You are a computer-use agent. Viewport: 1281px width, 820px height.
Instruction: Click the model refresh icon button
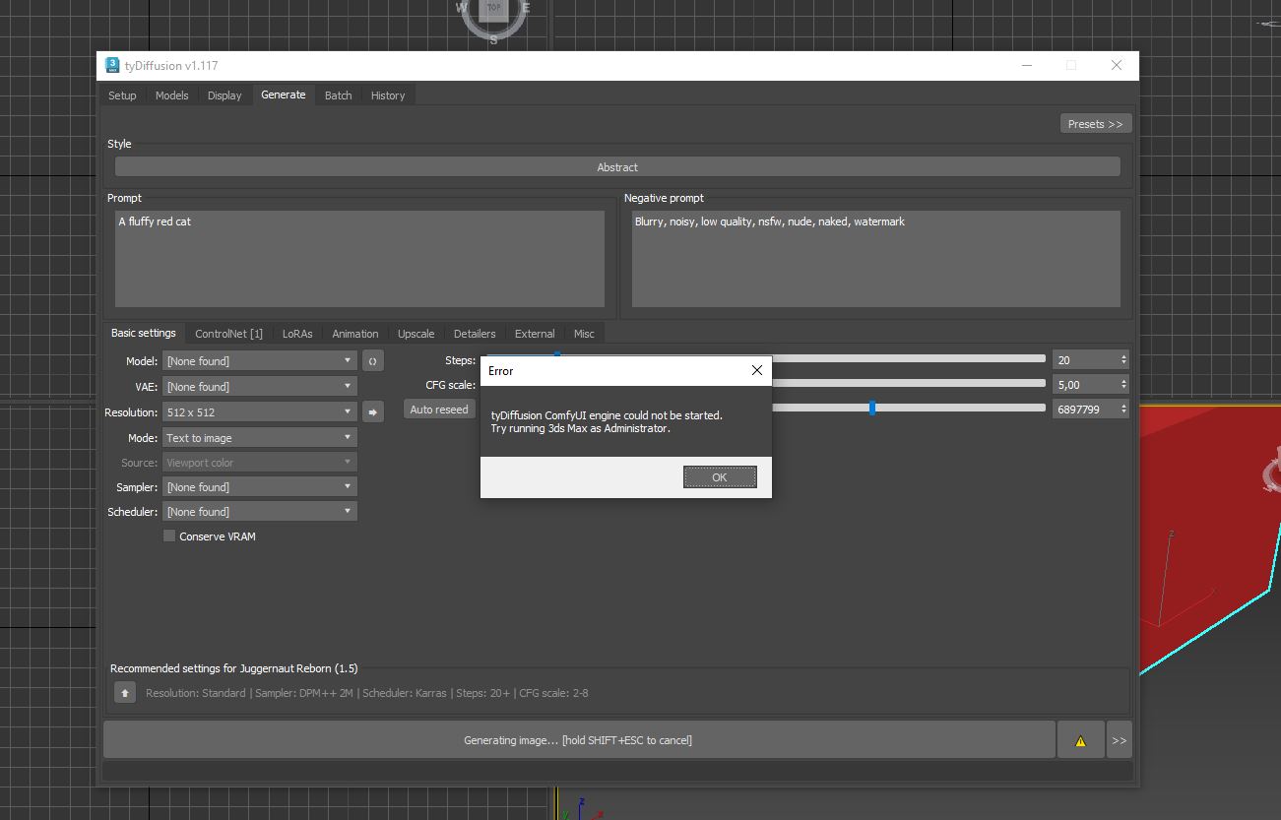point(372,361)
